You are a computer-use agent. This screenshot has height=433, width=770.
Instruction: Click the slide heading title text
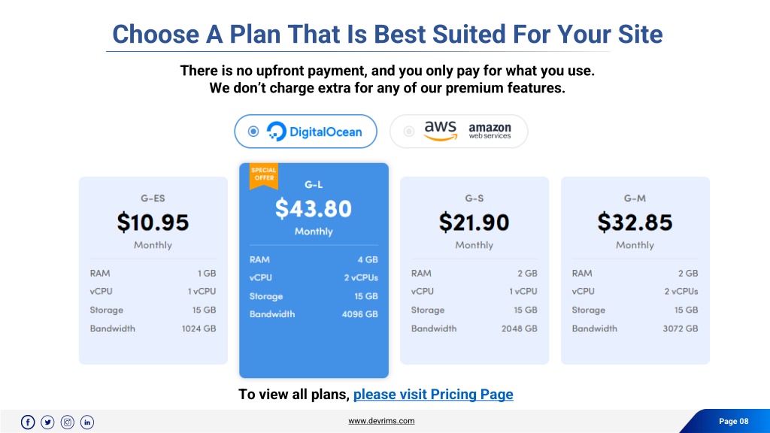[387, 35]
